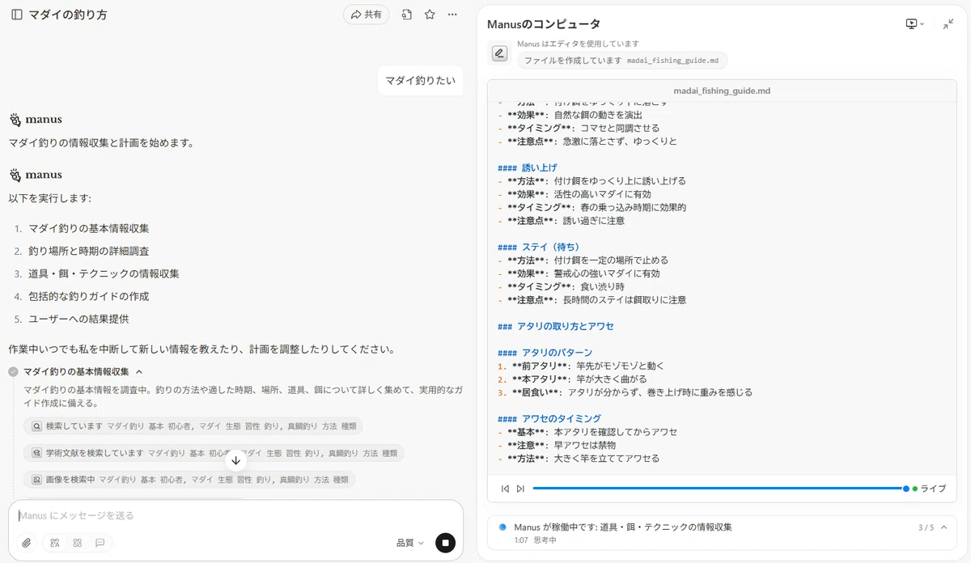Click the 共有 share button

[x=367, y=15]
